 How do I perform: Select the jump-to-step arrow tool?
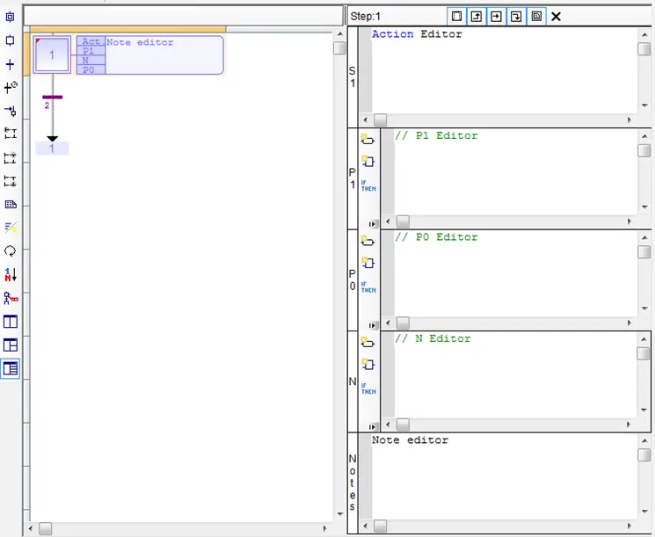click(x=11, y=111)
